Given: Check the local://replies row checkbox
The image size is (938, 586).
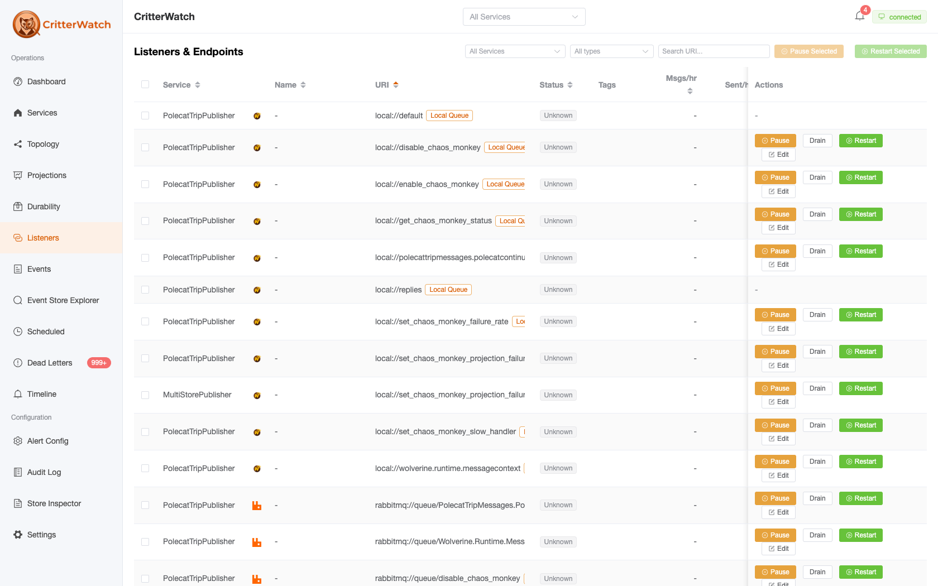Looking at the screenshot, I should 145,290.
